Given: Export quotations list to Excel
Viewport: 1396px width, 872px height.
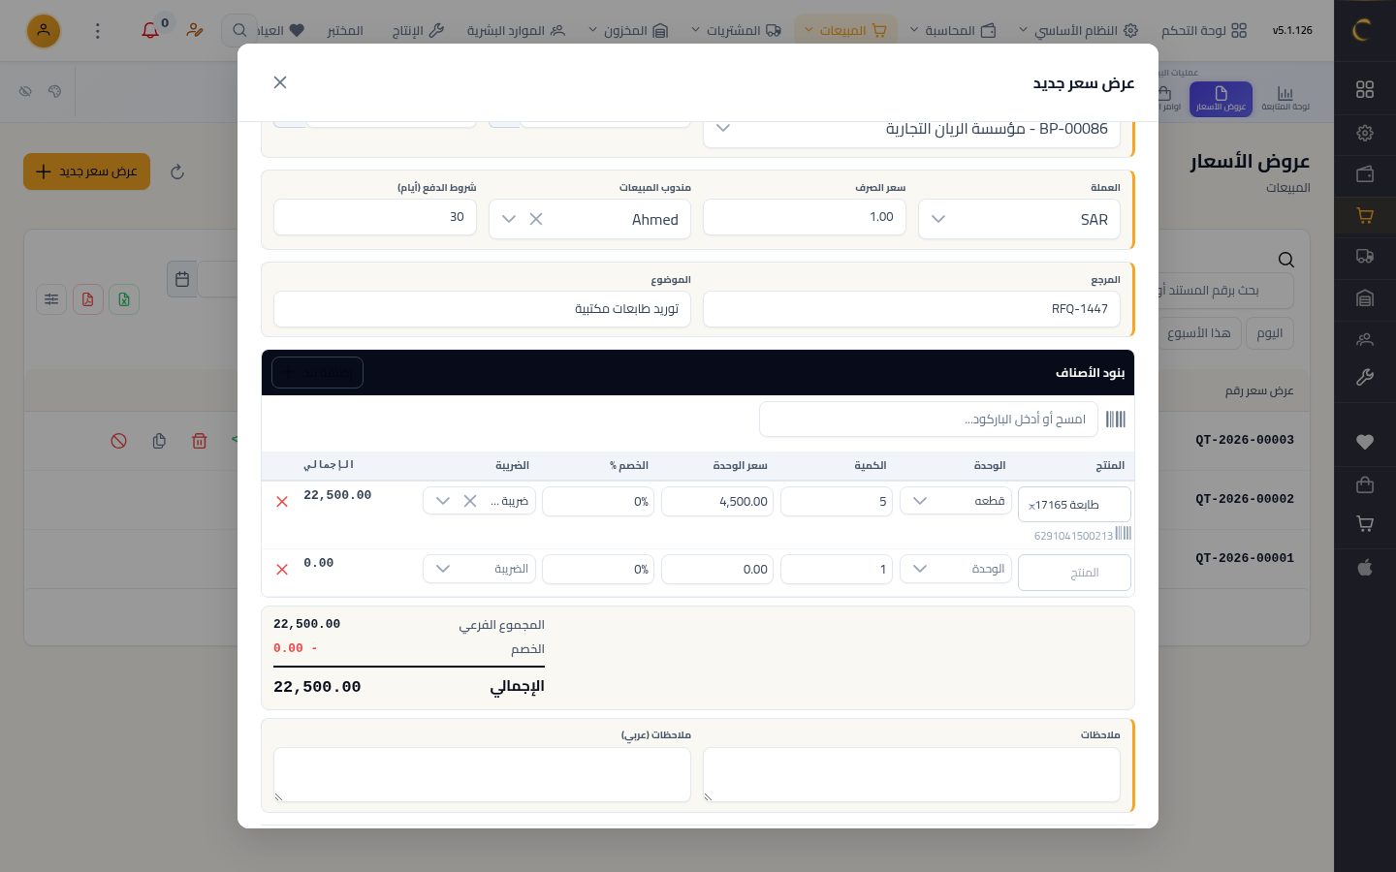Looking at the screenshot, I should tap(124, 299).
